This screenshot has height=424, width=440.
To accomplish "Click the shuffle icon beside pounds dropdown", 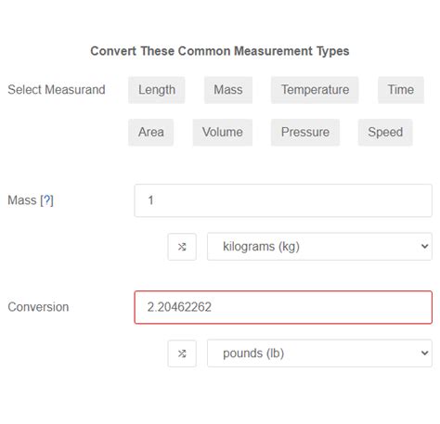I will [182, 353].
